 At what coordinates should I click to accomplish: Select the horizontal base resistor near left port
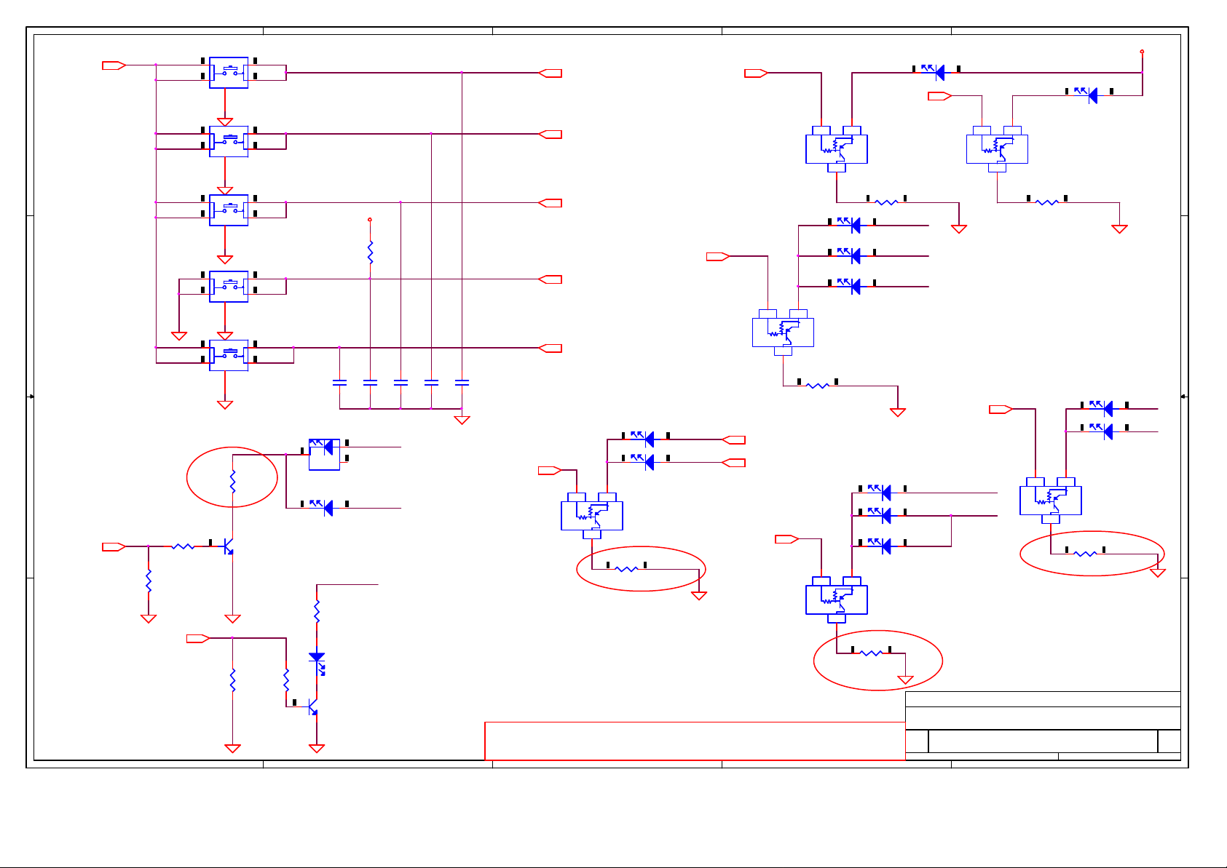pos(183,546)
